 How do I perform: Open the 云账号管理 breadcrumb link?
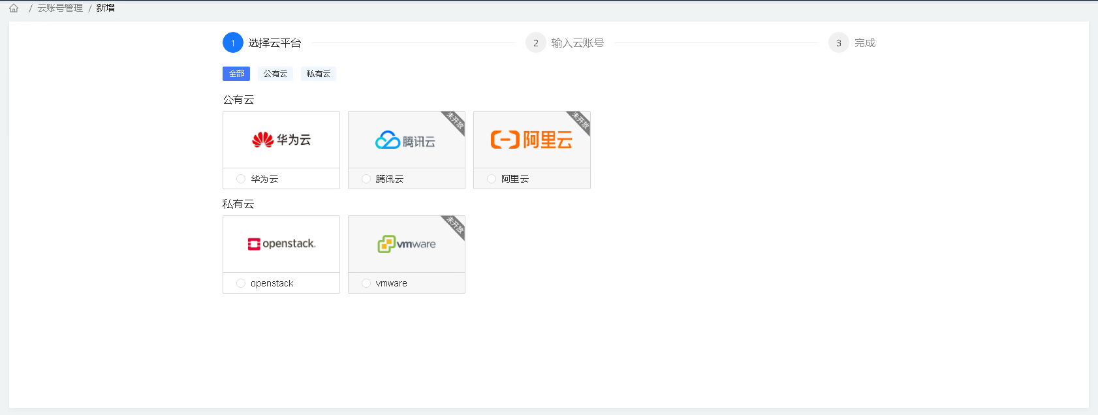click(60, 8)
